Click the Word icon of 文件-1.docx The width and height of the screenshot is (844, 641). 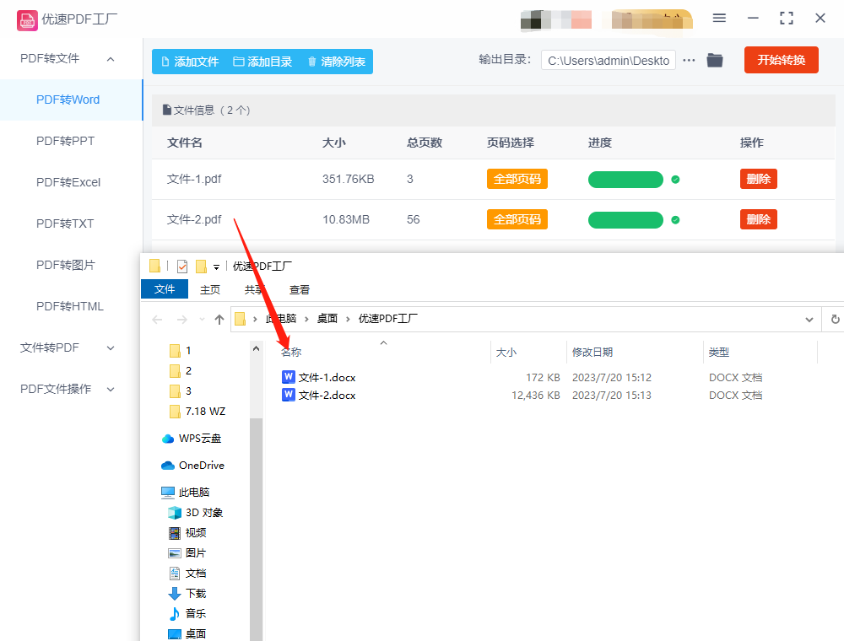click(x=289, y=377)
